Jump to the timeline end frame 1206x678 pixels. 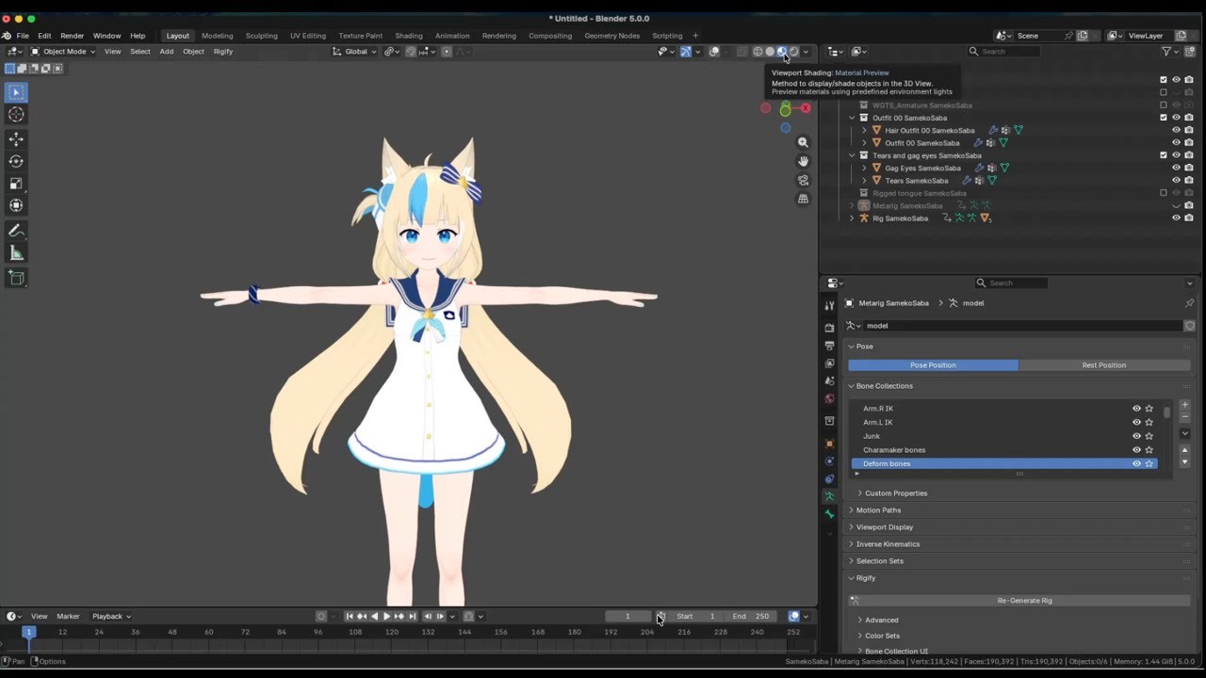coord(412,617)
